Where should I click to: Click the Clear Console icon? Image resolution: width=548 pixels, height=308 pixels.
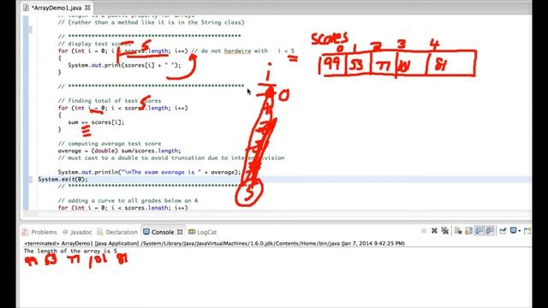pyautogui.click(x=458, y=231)
